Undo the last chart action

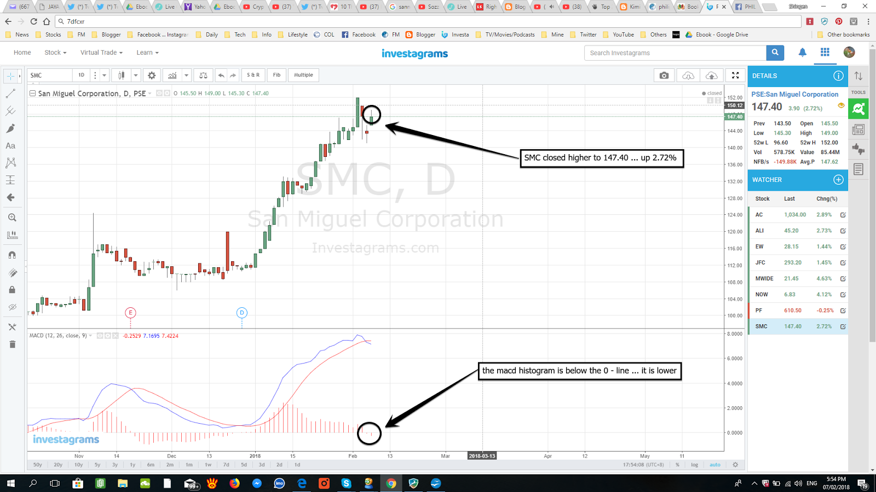(221, 75)
